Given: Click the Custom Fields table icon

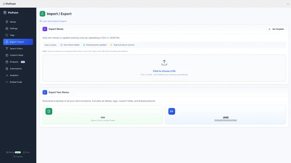Looking at the screenshot, I should (7, 55).
